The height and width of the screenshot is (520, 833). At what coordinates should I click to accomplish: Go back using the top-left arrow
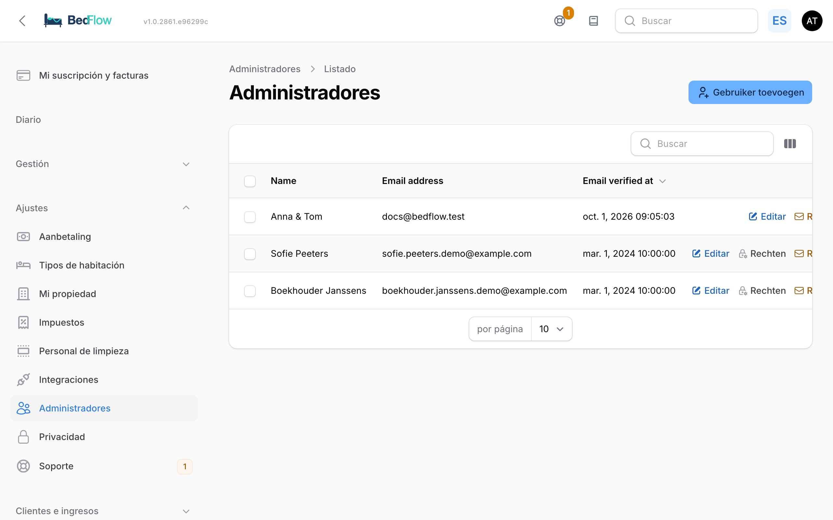pos(22,21)
